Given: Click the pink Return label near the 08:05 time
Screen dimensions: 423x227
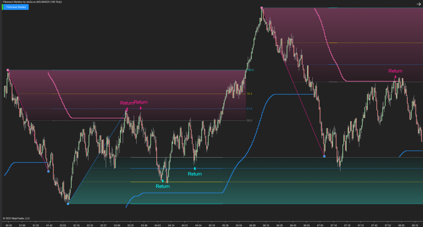Looking at the screenshot, I should pos(395,71).
